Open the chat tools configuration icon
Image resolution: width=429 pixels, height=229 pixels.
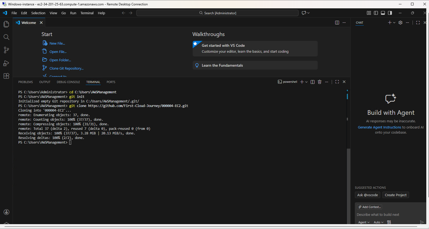[x=389, y=222]
